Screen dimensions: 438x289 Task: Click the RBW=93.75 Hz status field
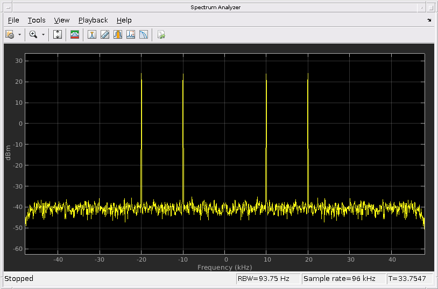tap(267, 279)
